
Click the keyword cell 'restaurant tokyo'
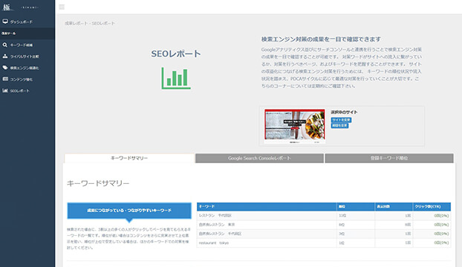[267, 243]
